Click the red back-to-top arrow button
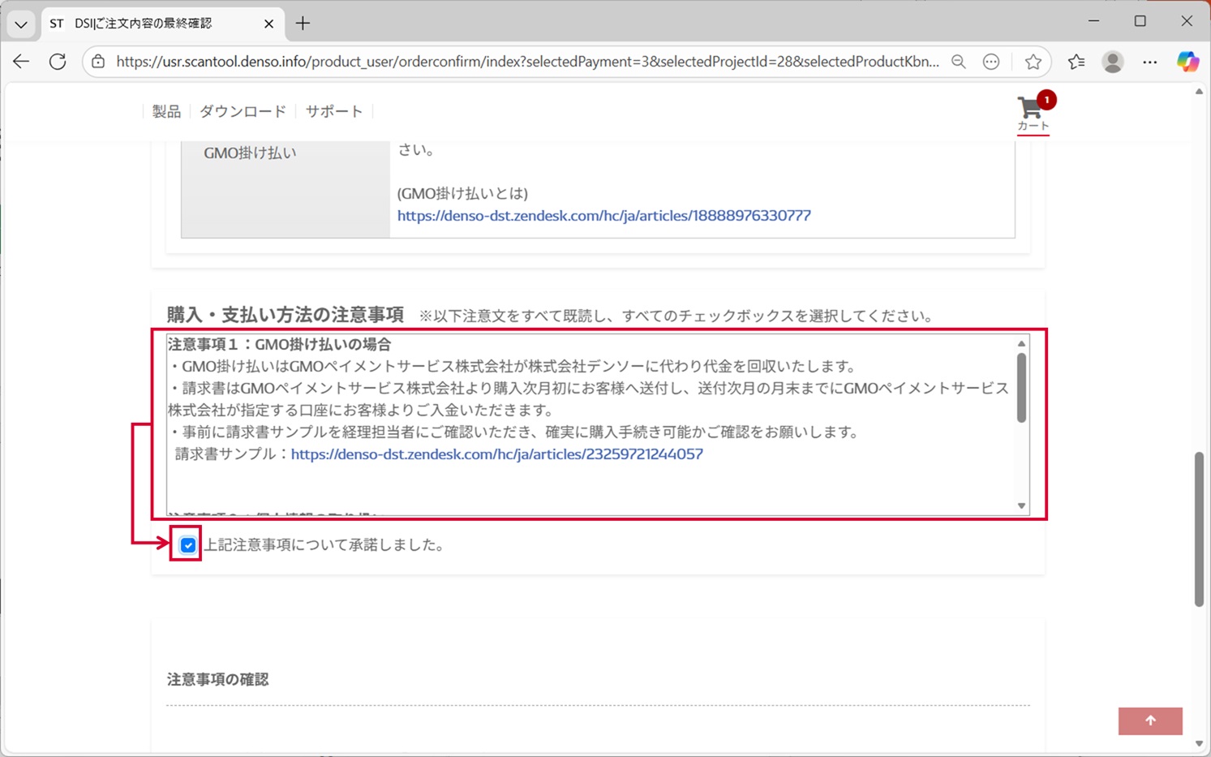 point(1149,720)
